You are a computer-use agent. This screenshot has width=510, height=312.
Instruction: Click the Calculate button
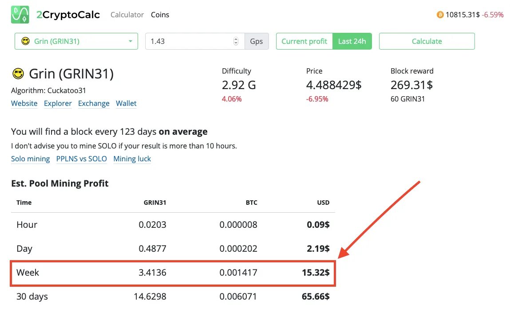[427, 41]
